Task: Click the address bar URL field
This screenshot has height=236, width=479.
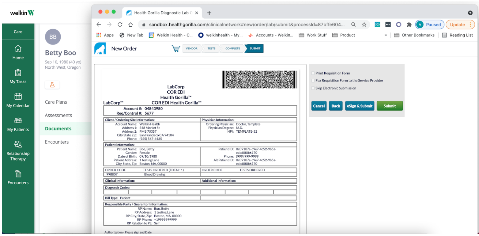Action: 247,25
